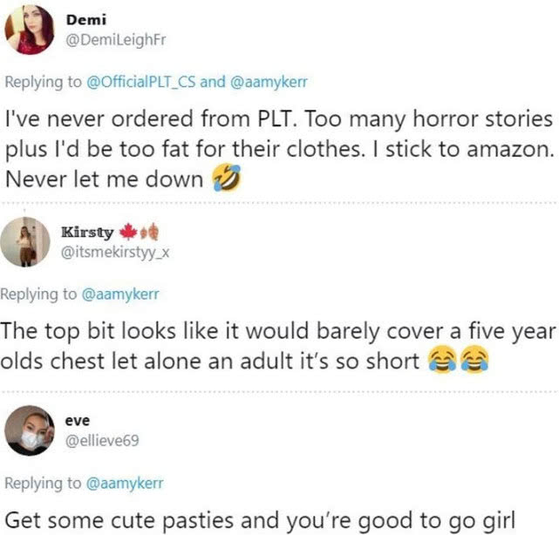Click the @ellieve69 handle

[x=100, y=438]
